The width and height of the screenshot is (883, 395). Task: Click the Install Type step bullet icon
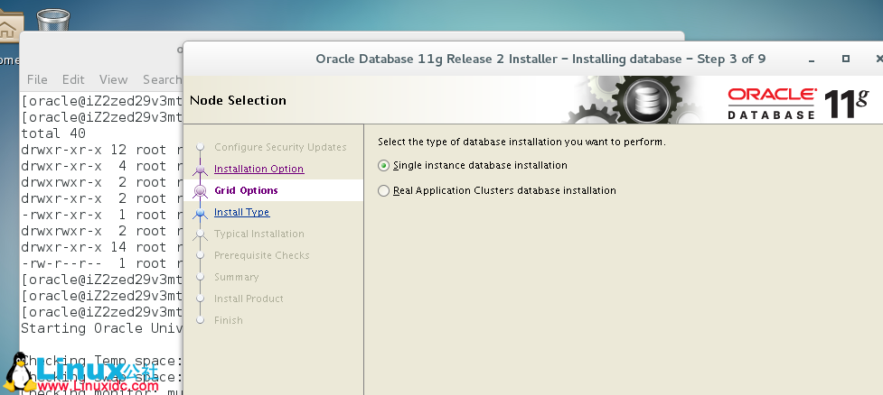pyautogui.click(x=200, y=213)
